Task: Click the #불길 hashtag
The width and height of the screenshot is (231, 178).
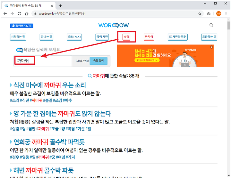Action: pyautogui.click(x=47, y=101)
